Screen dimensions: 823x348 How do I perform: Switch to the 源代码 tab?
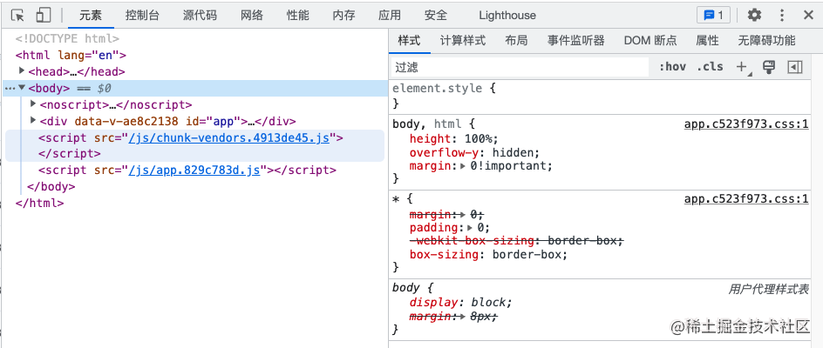click(x=200, y=15)
